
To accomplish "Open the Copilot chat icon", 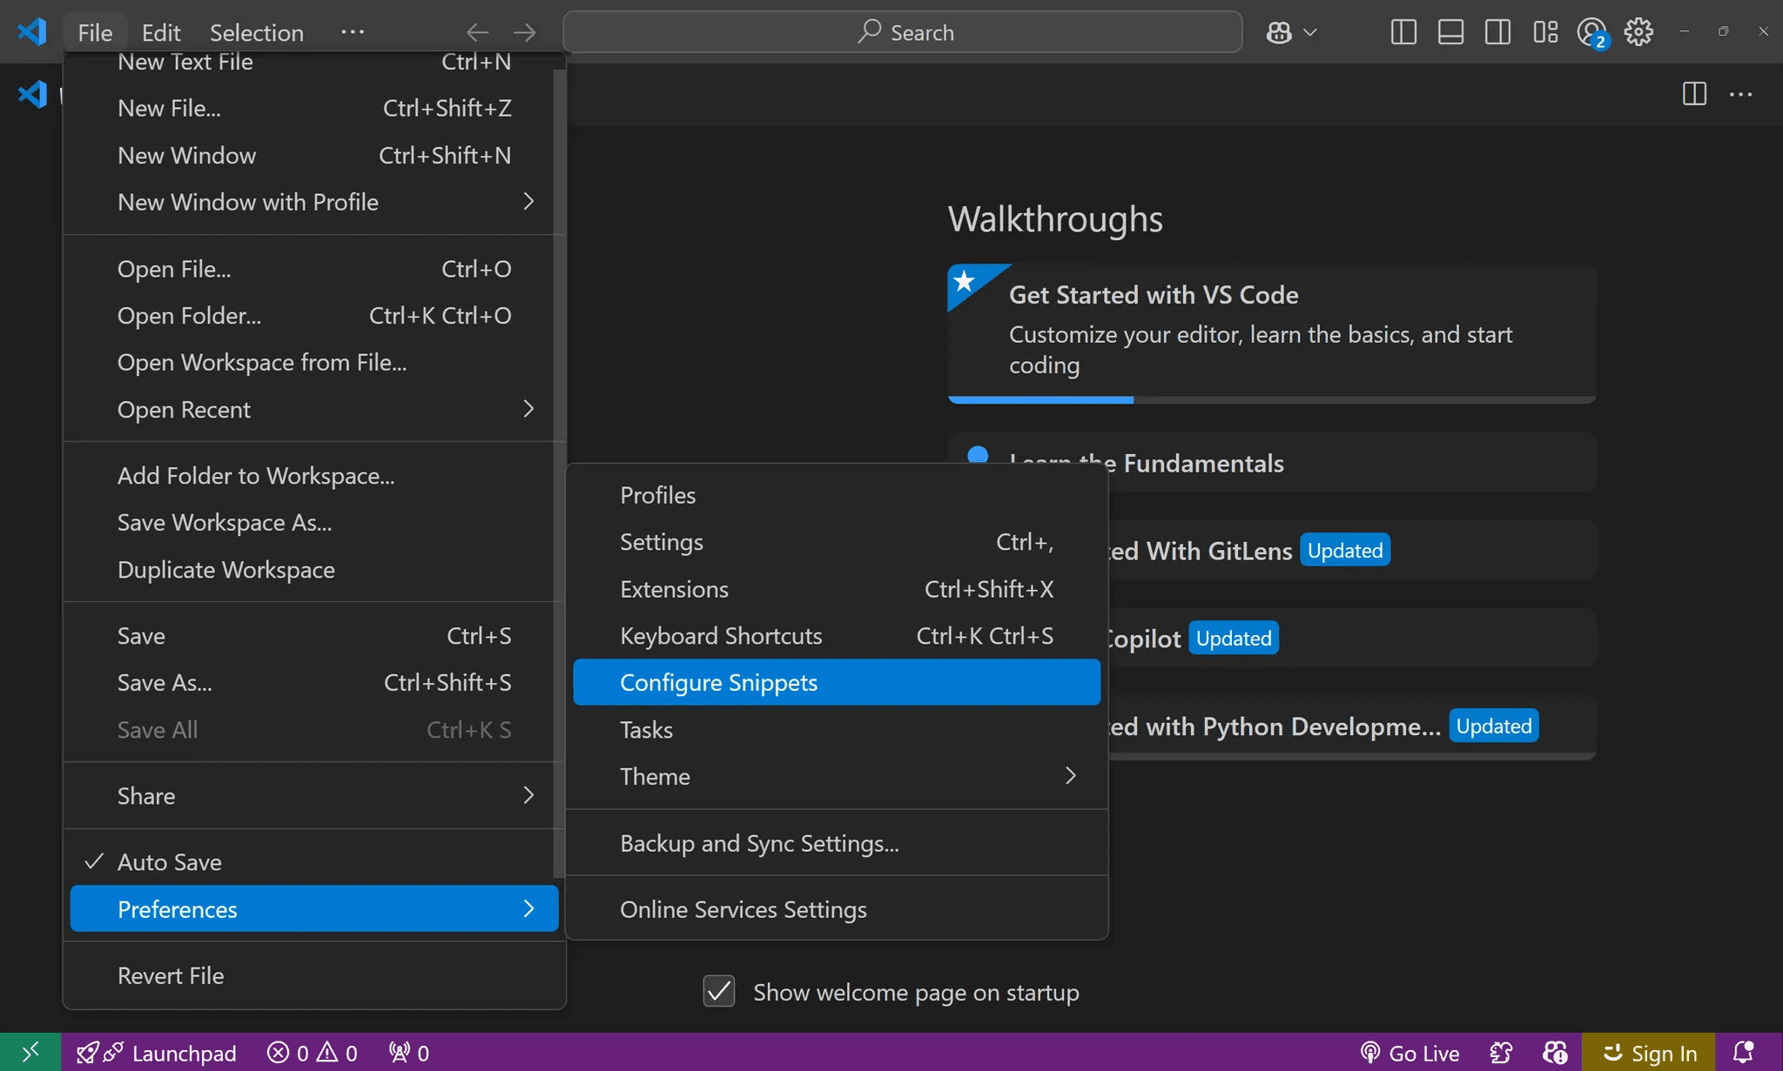I will pyautogui.click(x=1279, y=33).
